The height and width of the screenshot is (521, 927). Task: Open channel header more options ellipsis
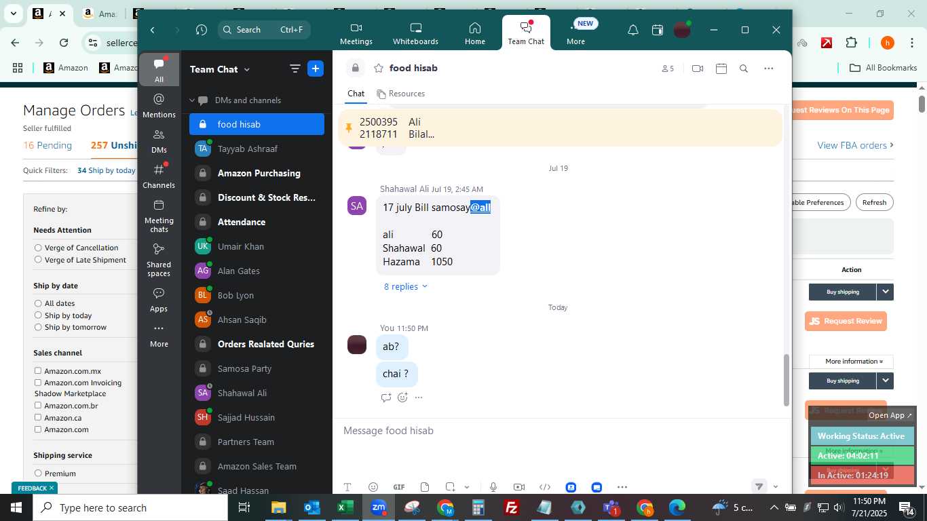click(x=768, y=69)
